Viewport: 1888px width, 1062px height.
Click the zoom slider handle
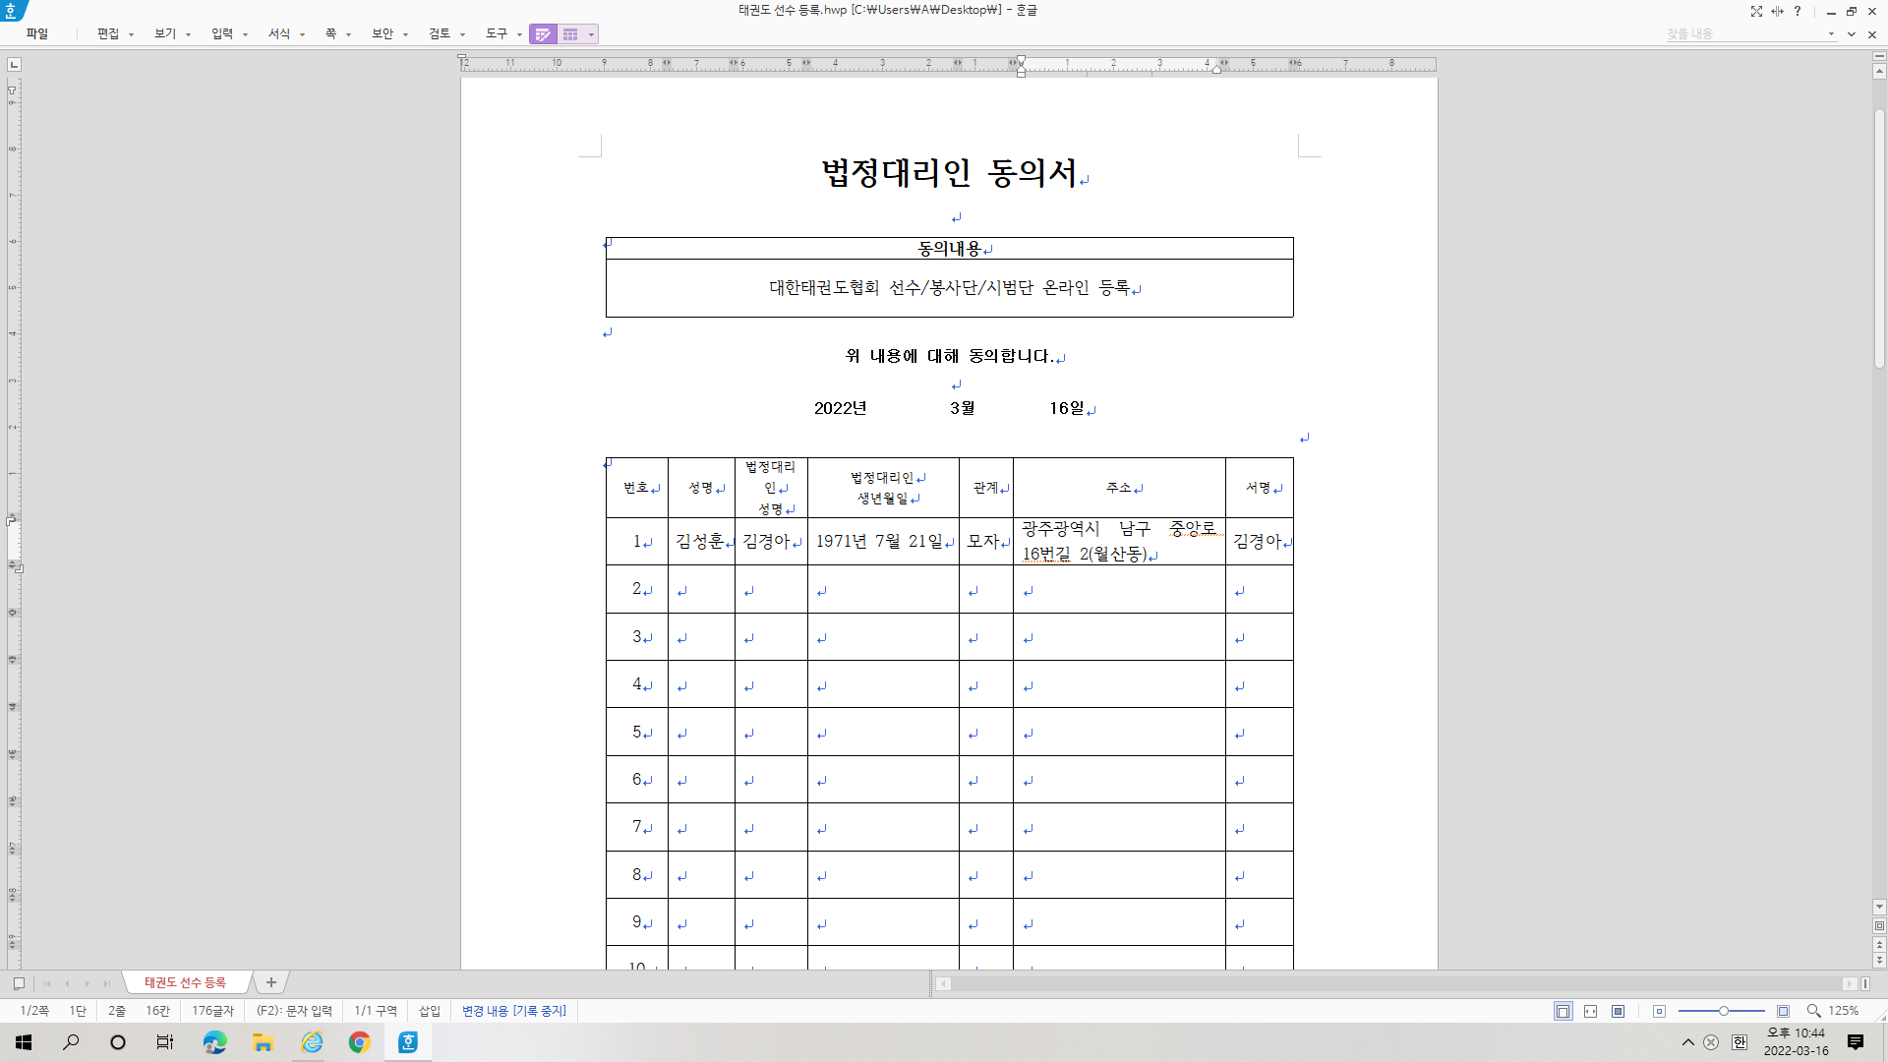pos(1723,1011)
